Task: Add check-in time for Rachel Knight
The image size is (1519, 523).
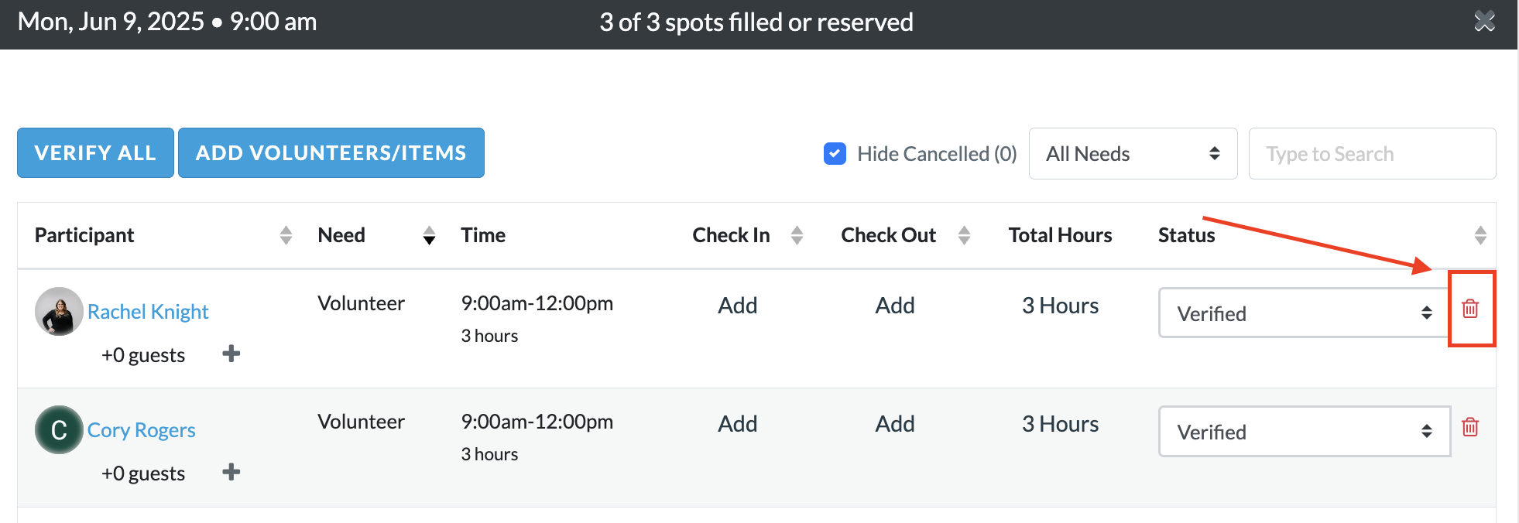Action: pos(737,305)
